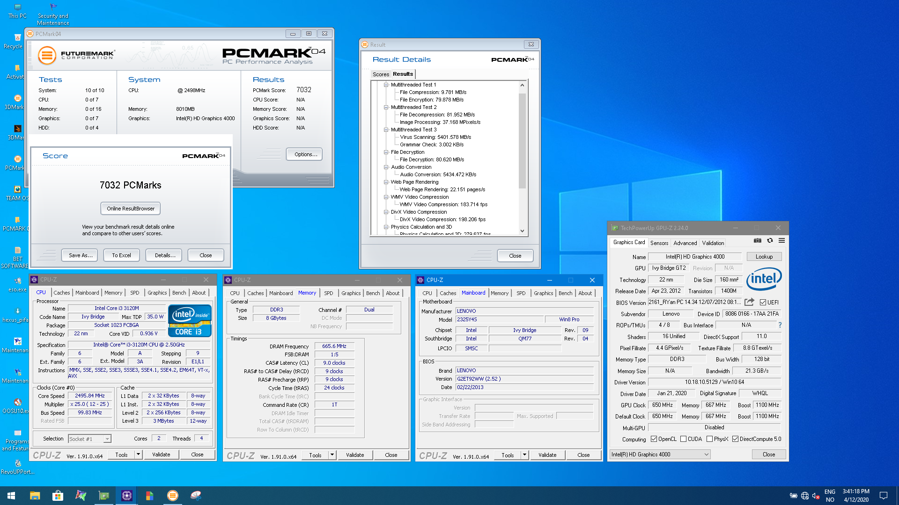
Task: Click the Result Details vertical scrollbar thumb
Action: [522, 141]
